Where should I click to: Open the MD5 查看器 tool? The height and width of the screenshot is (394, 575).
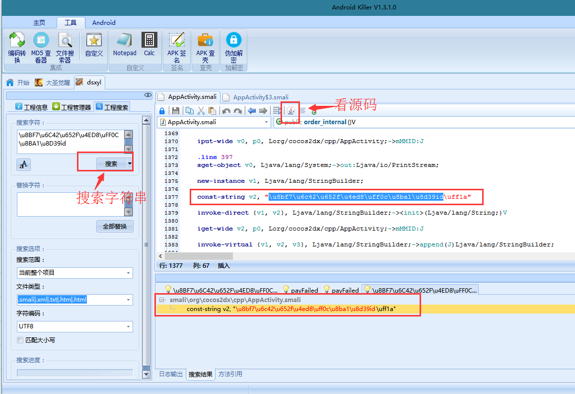pos(41,47)
